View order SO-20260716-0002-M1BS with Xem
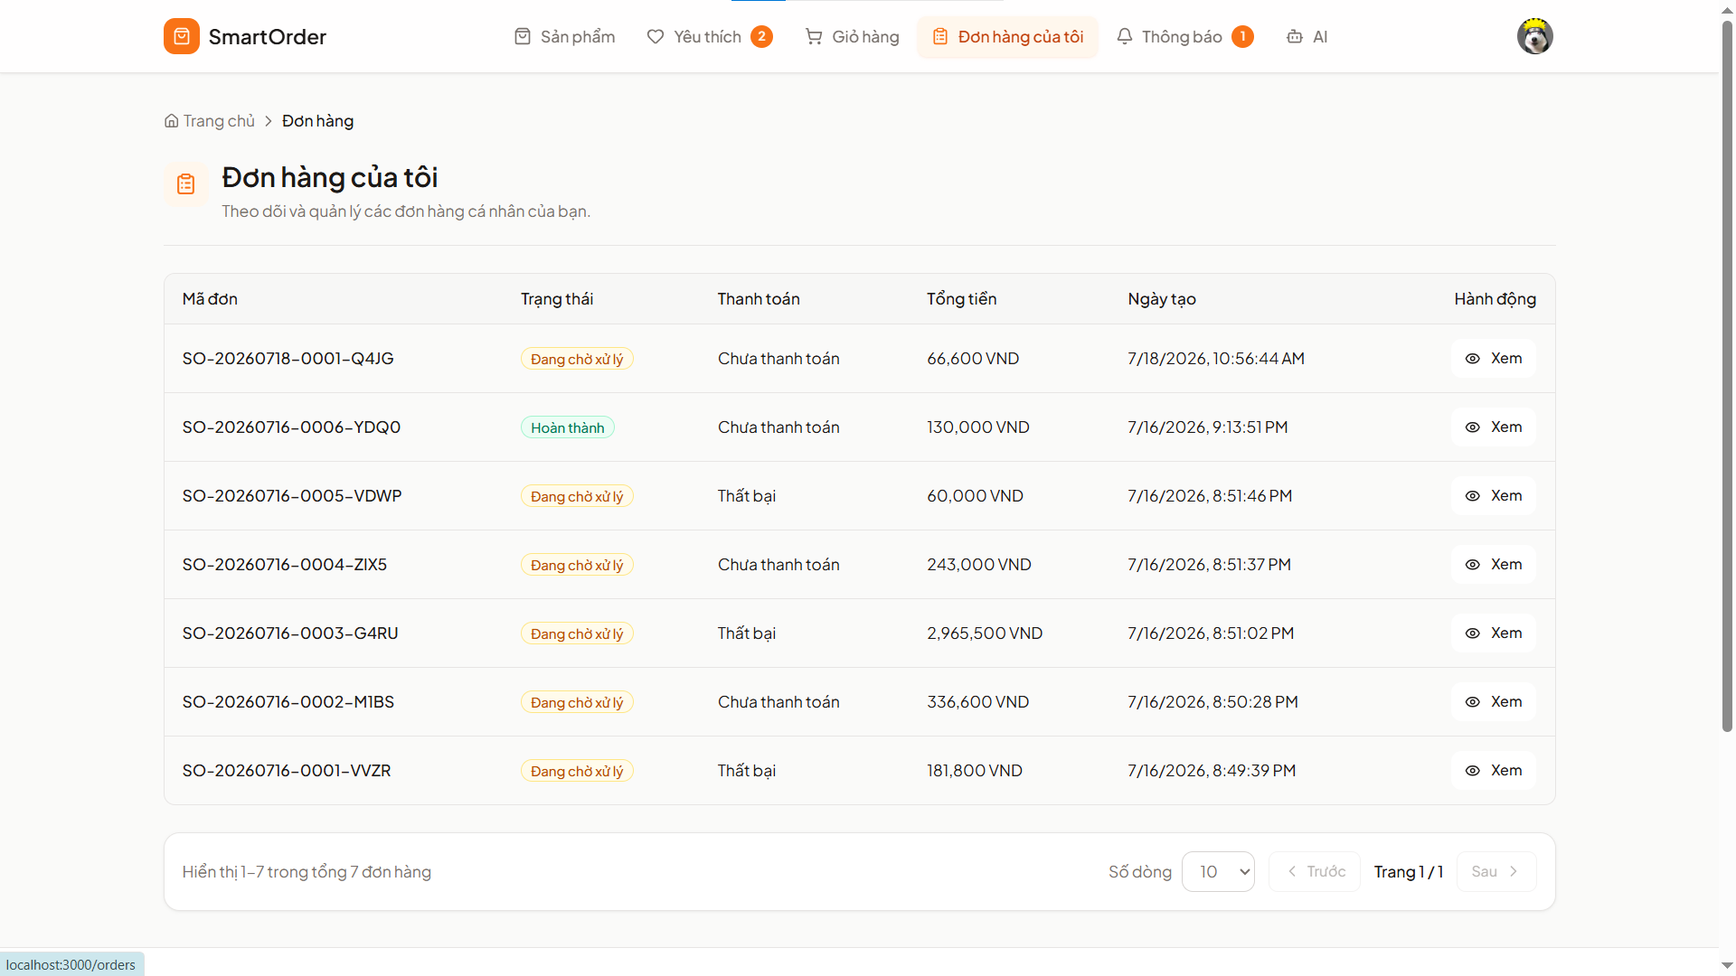The height and width of the screenshot is (976, 1736). pos(1494,702)
